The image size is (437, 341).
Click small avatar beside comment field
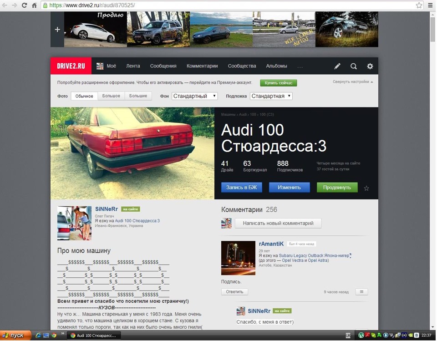[226, 224]
